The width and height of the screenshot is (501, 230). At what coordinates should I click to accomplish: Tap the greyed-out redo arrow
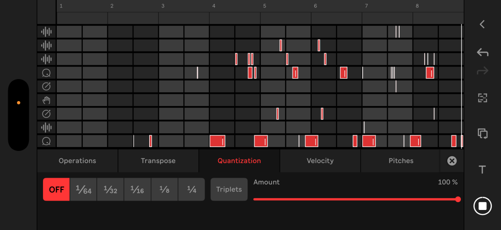click(x=482, y=70)
